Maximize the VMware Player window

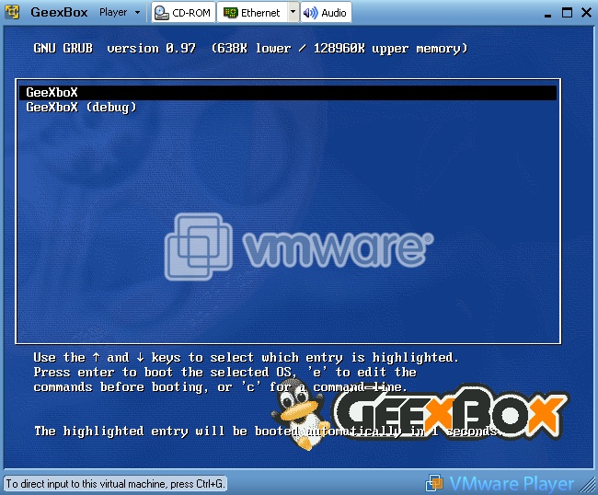click(x=567, y=13)
